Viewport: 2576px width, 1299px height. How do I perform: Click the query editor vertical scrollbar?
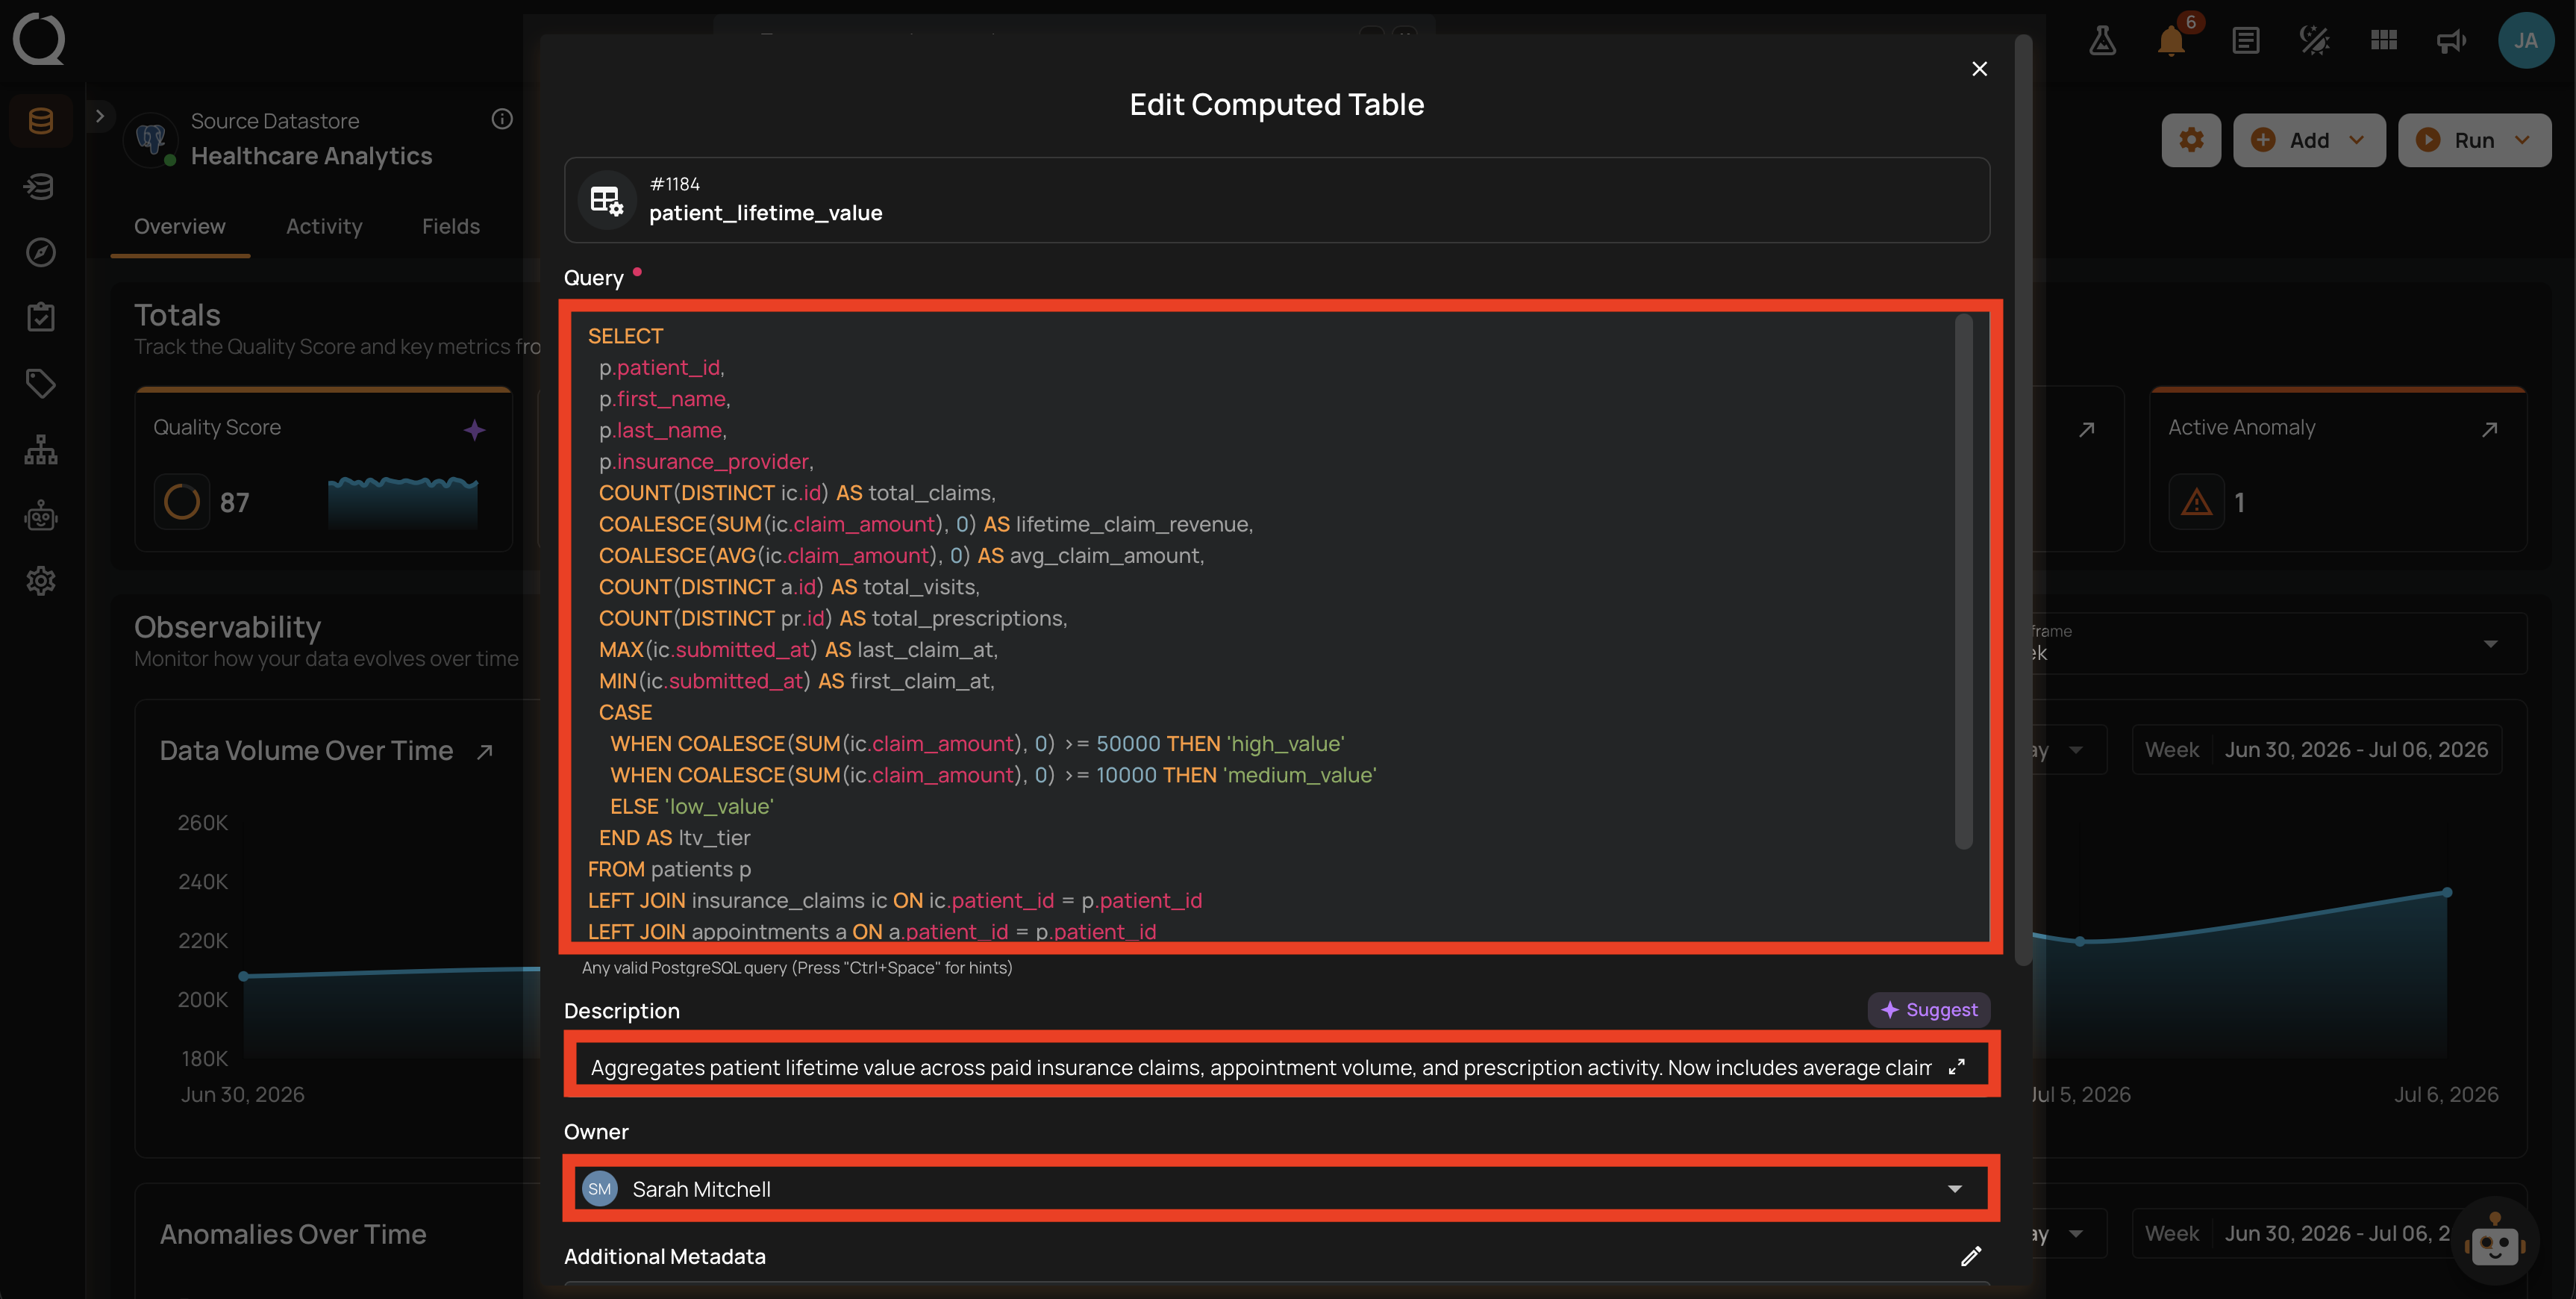pos(1963,581)
